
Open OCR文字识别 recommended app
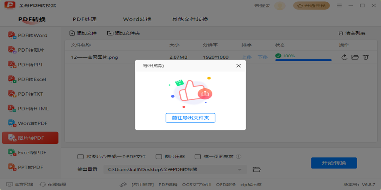point(197,185)
